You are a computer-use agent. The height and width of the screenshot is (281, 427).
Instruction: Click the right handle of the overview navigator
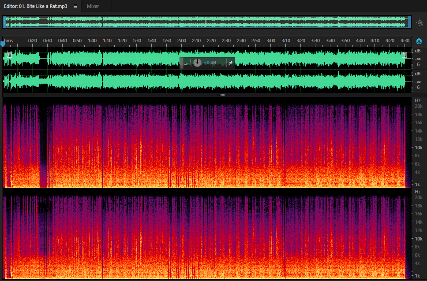click(409, 22)
